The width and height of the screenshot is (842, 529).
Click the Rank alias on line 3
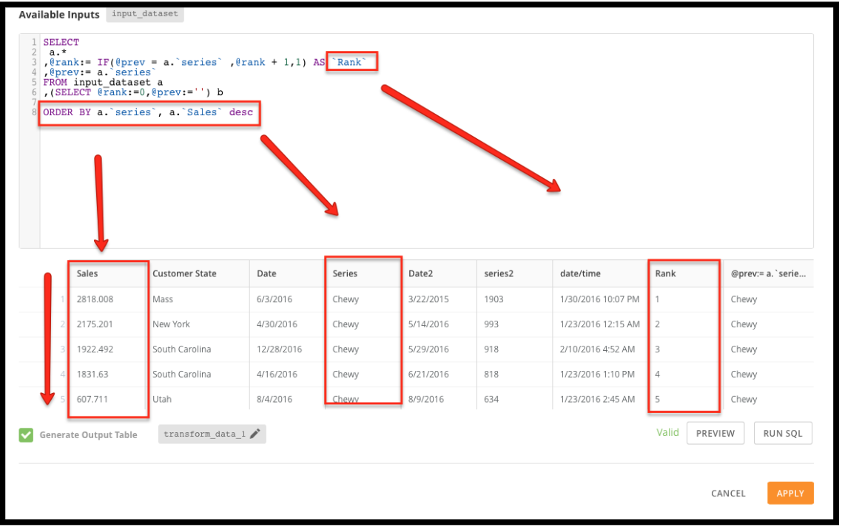click(348, 61)
